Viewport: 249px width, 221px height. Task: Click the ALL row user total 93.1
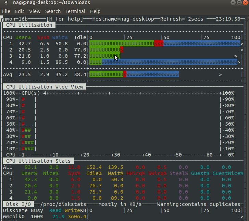click(x=31, y=167)
